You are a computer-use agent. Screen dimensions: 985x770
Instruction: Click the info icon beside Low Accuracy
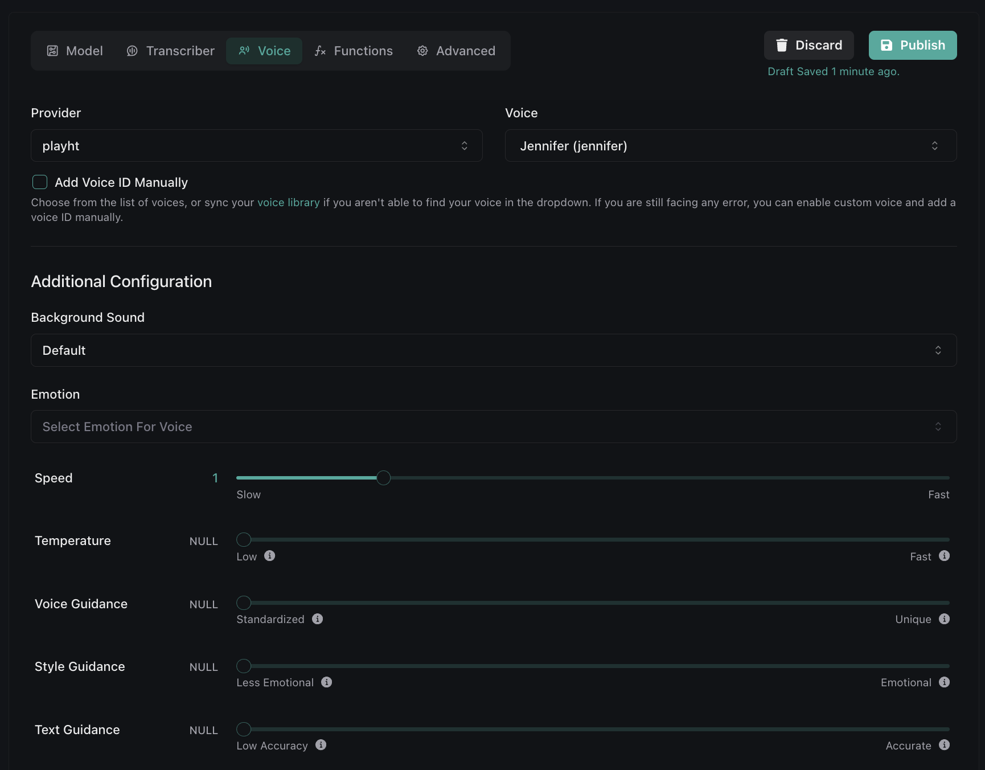click(321, 745)
